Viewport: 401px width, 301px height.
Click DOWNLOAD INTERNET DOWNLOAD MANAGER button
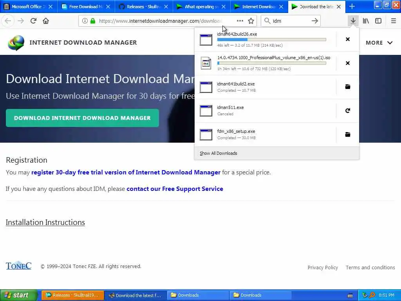click(x=82, y=118)
